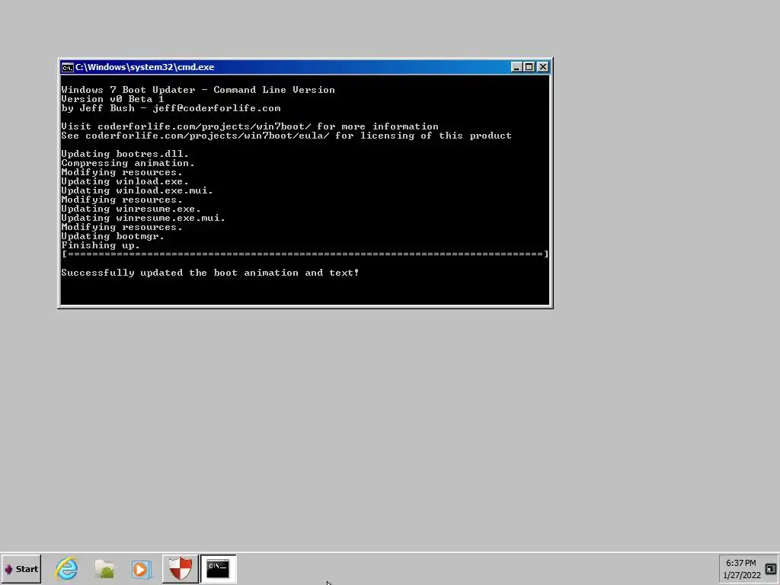Open the Windows Media Player taskbar icon

[142, 569]
